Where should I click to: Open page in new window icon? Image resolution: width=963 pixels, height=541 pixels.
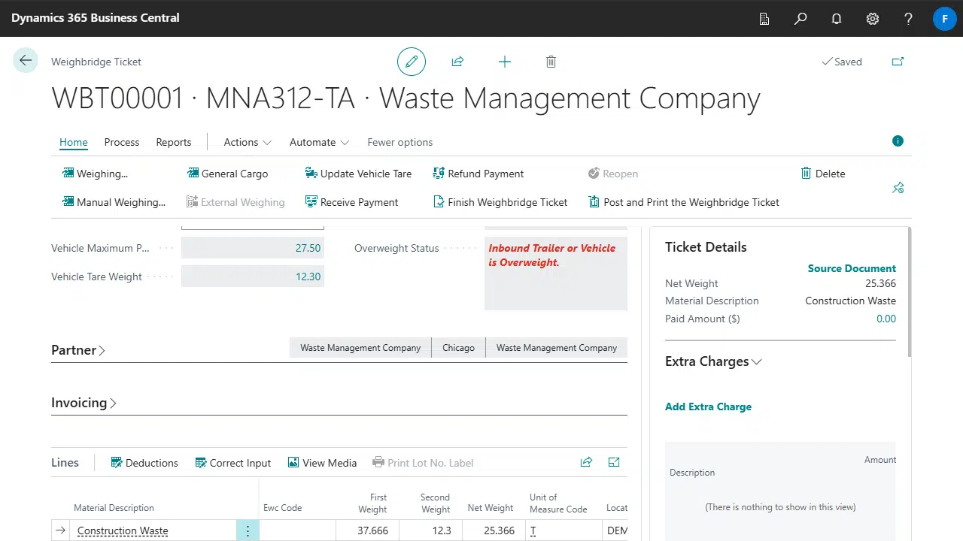tap(898, 62)
